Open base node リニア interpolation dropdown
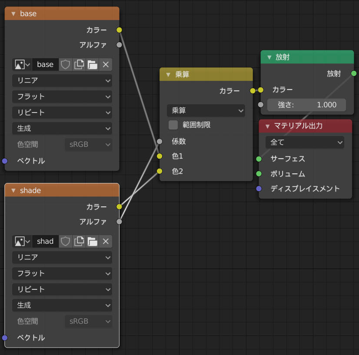Image resolution: width=359 pixels, height=355 pixels. (x=62, y=80)
